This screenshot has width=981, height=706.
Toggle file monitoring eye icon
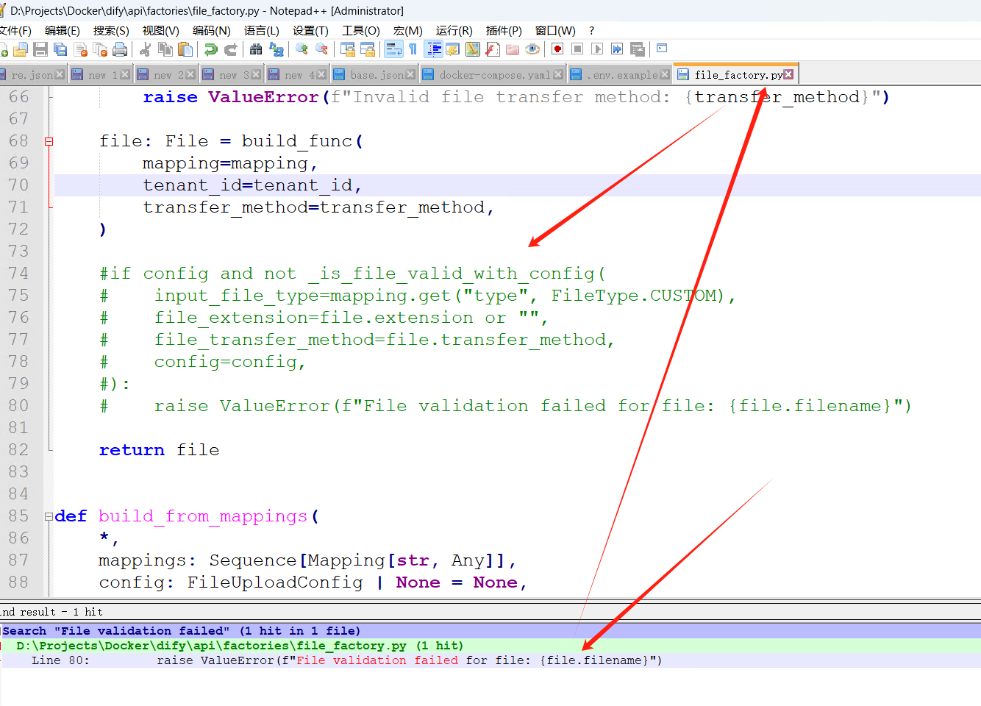pyautogui.click(x=532, y=49)
